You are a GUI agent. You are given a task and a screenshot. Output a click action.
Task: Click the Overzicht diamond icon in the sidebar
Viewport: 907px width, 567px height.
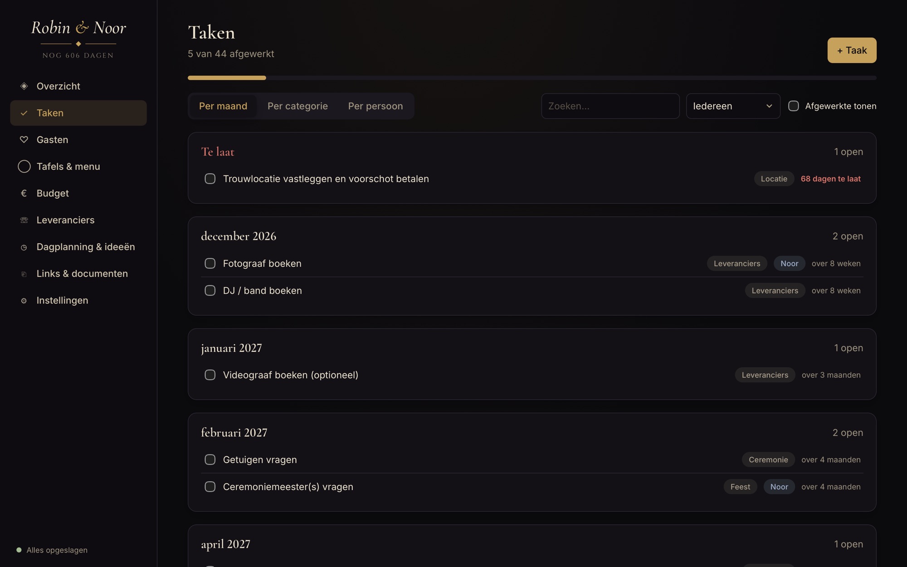click(24, 86)
